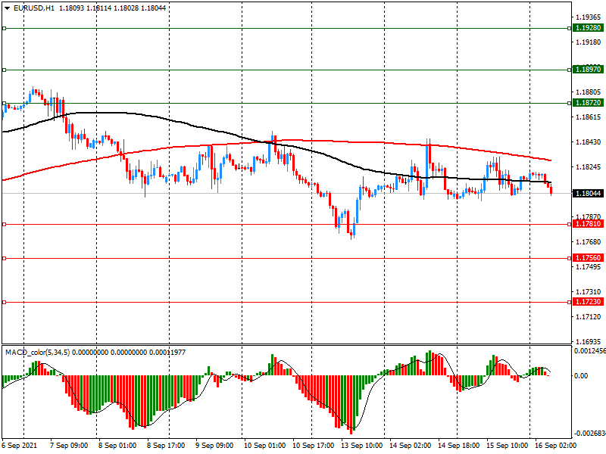
Task: Grab left handle of 1.17230 level line
Action: [5, 302]
